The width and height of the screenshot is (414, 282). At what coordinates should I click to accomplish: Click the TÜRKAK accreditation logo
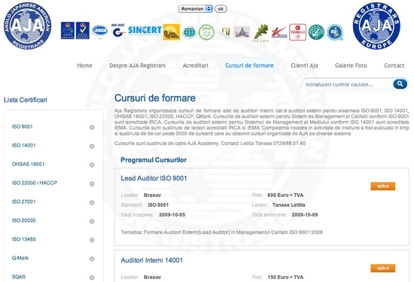point(298,32)
